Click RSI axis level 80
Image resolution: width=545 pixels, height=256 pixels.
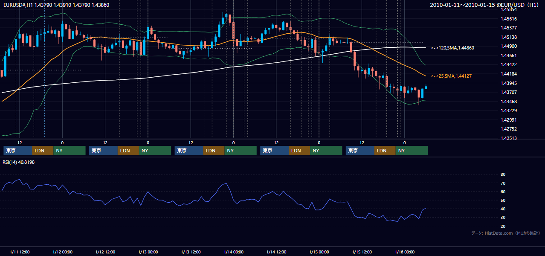click(503, 175)
